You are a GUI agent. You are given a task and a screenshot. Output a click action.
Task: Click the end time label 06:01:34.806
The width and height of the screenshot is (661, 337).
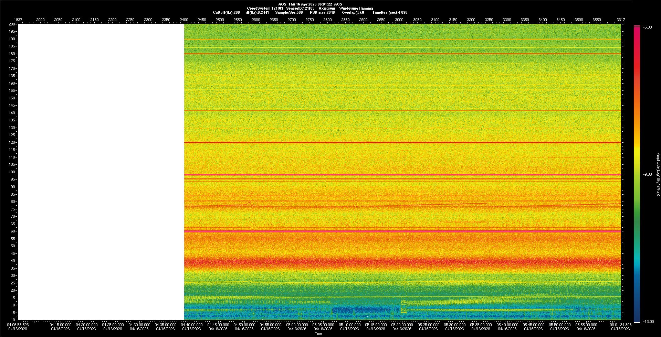tap(620, 325)
